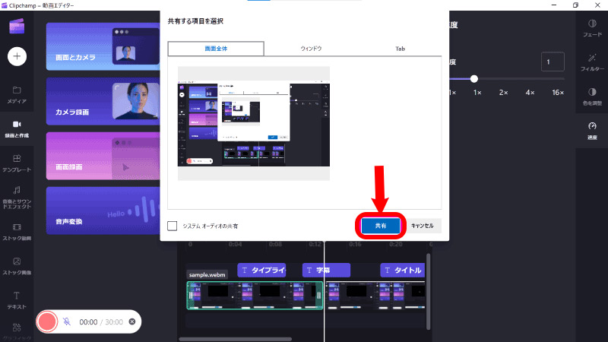608x342 pixels.
Task: Click the speed slider handle
Action: click(473, 79)
